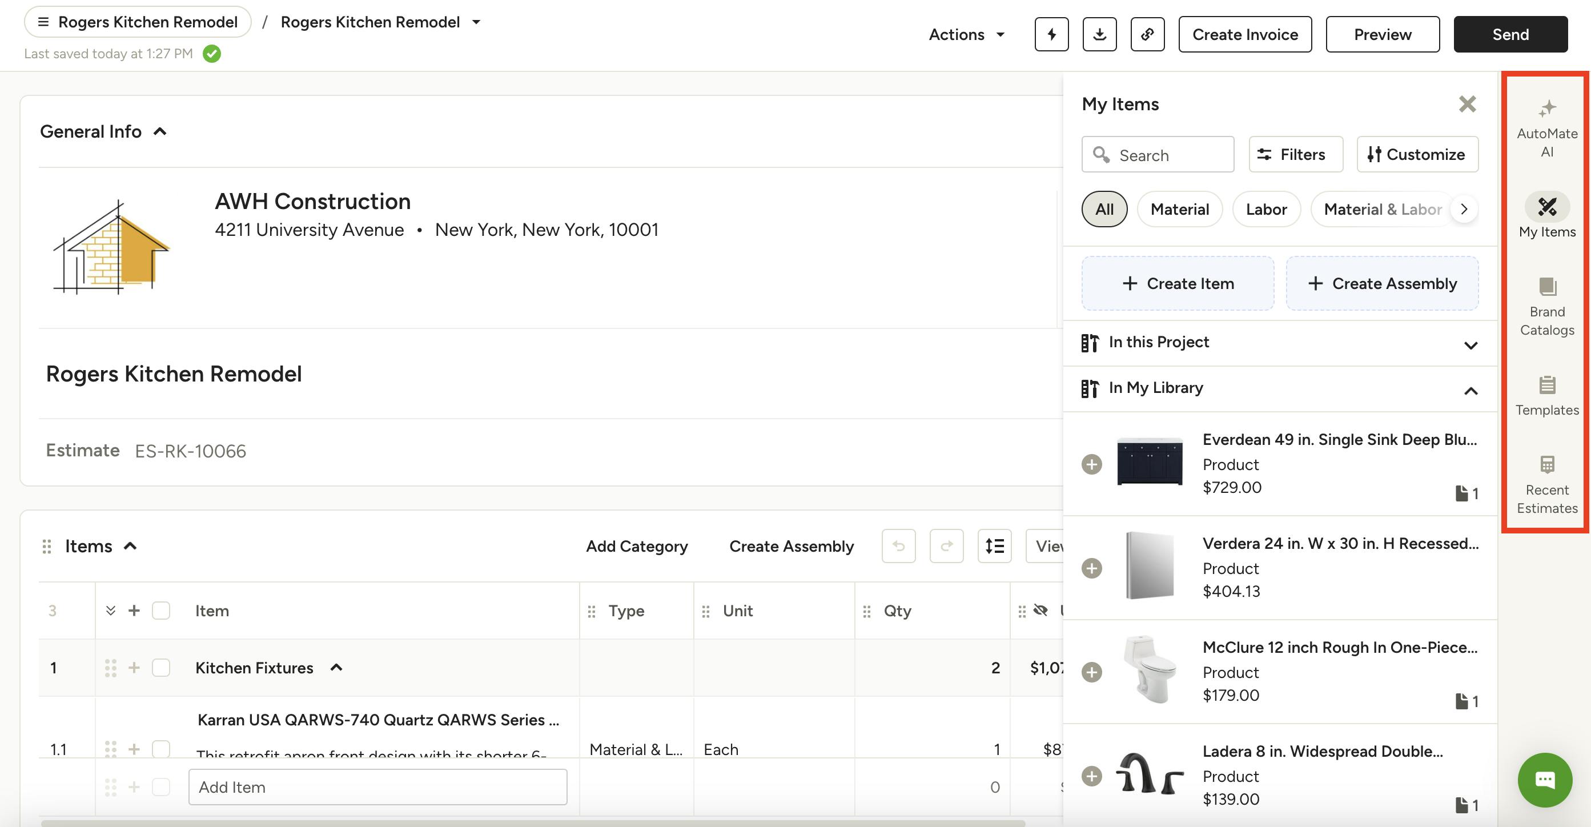Click the Customize button
Viewport: 1591px width, 827px height.
[x=1417, y=154]
